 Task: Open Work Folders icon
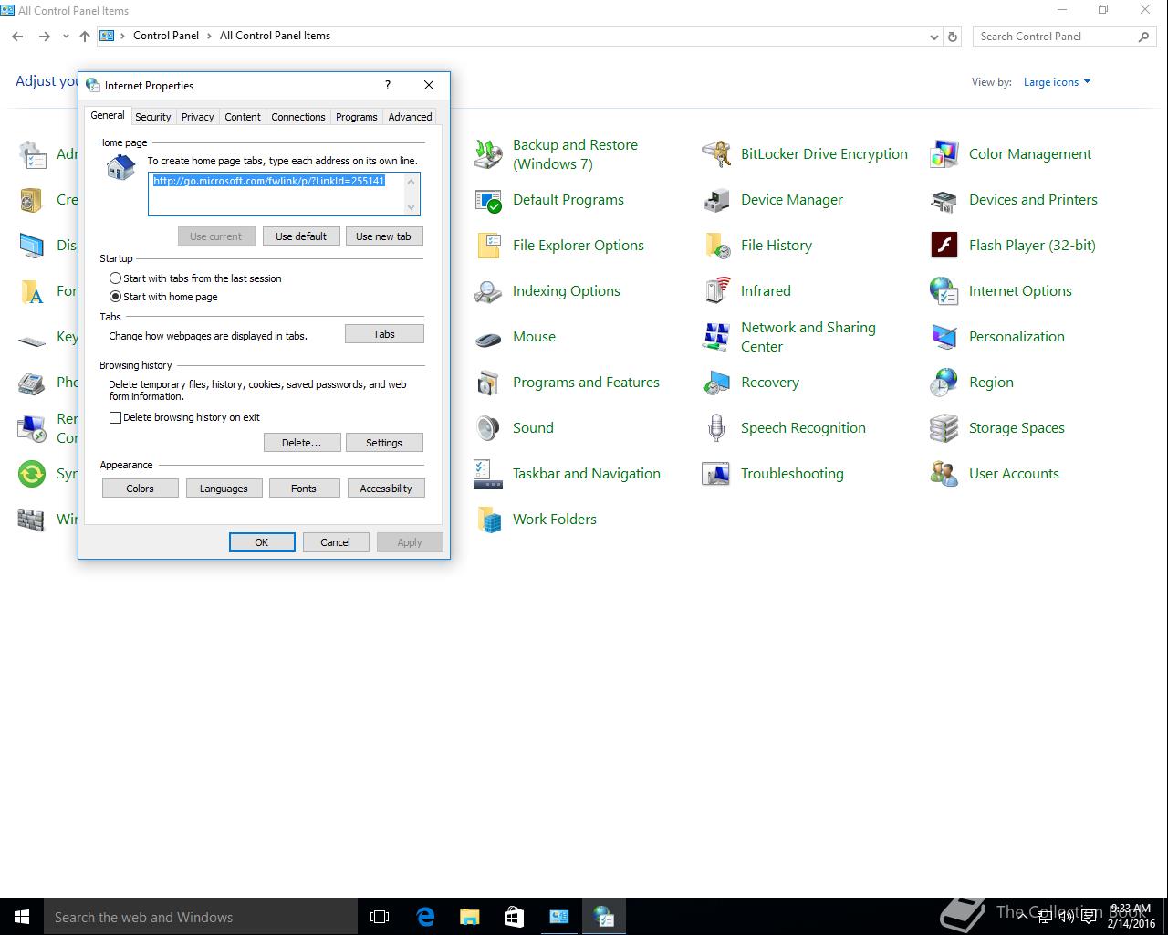pyautogui.click(x=488, y=520)
